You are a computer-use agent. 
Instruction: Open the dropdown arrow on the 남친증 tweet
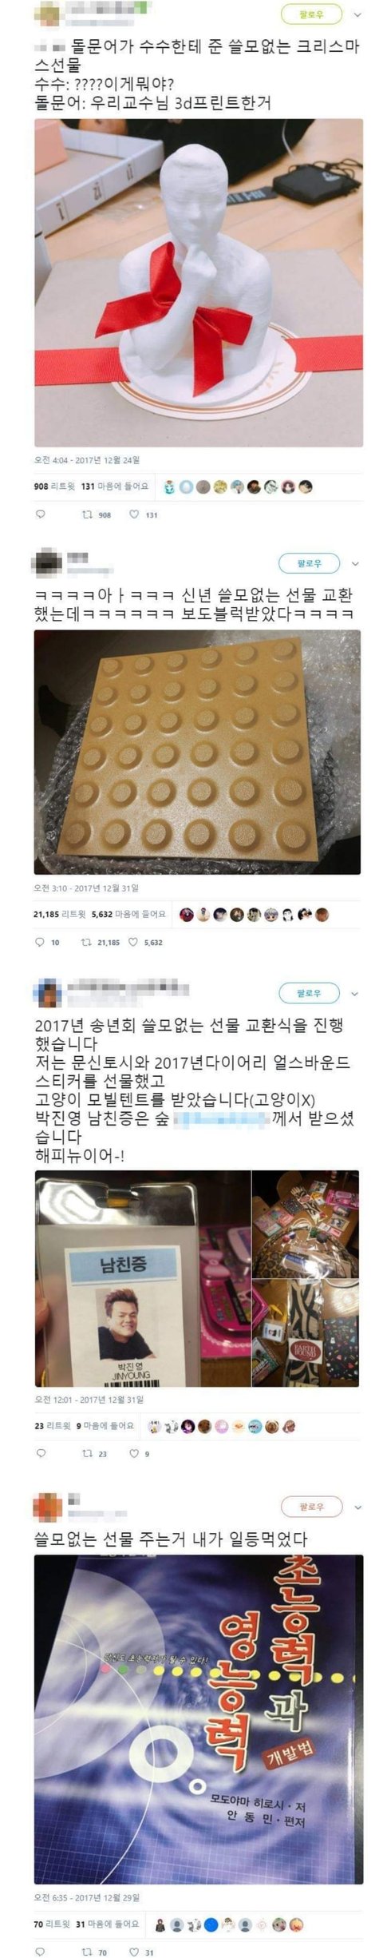(355, 995)
